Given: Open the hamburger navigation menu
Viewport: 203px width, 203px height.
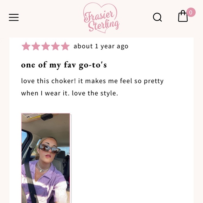Looking at the screenshot, I should pyautogui.click(x=14, y=17).
